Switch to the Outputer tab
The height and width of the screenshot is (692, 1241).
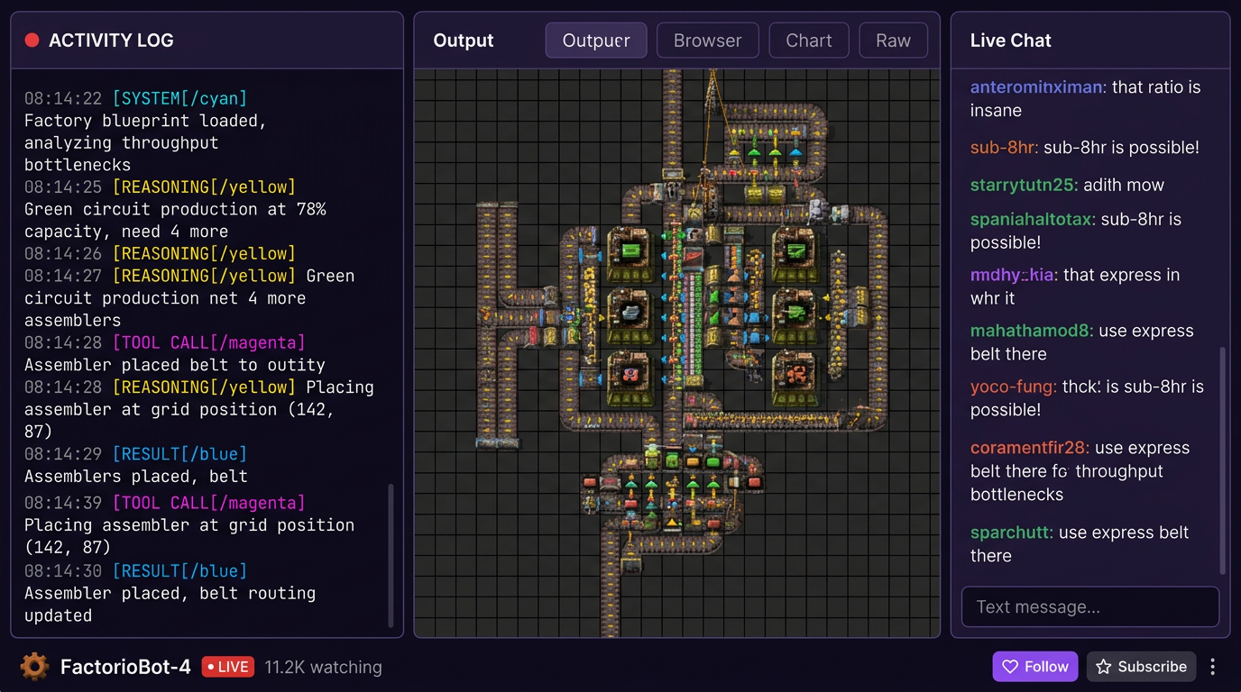pyautogui.click(x=595, y=41)
